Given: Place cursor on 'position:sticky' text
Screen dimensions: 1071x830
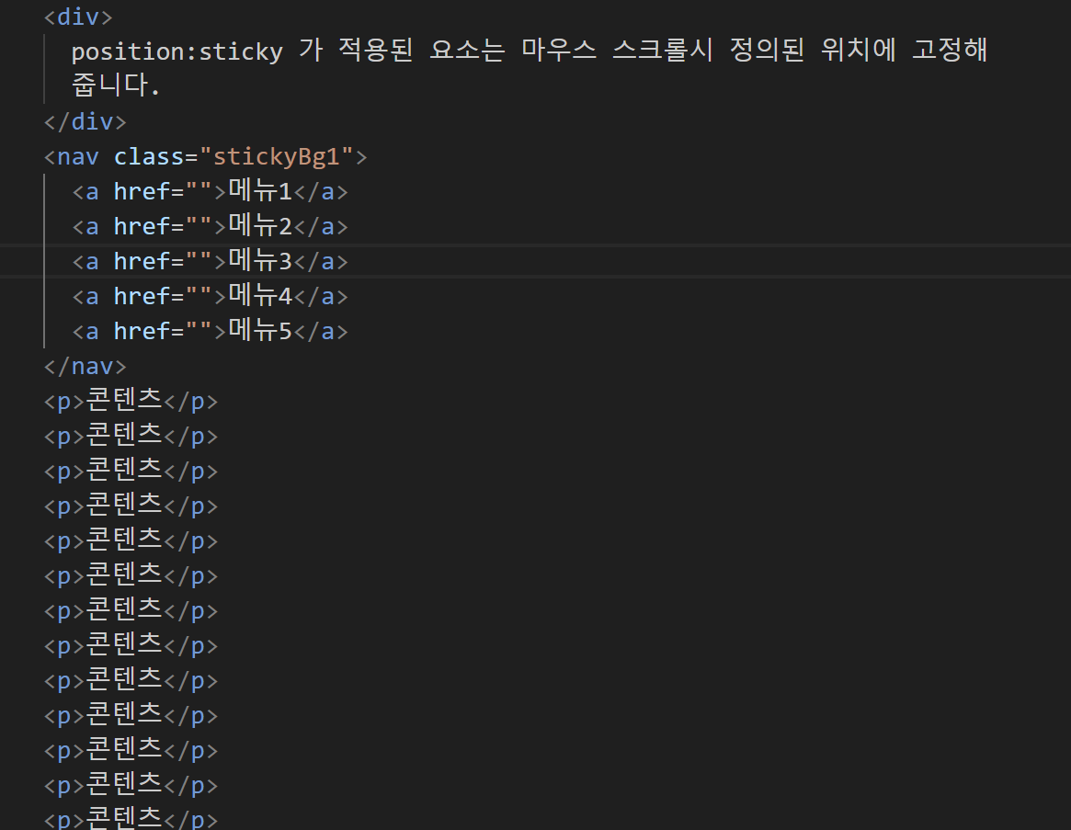Looking at the screenshot, I should (x=177, y=51).
